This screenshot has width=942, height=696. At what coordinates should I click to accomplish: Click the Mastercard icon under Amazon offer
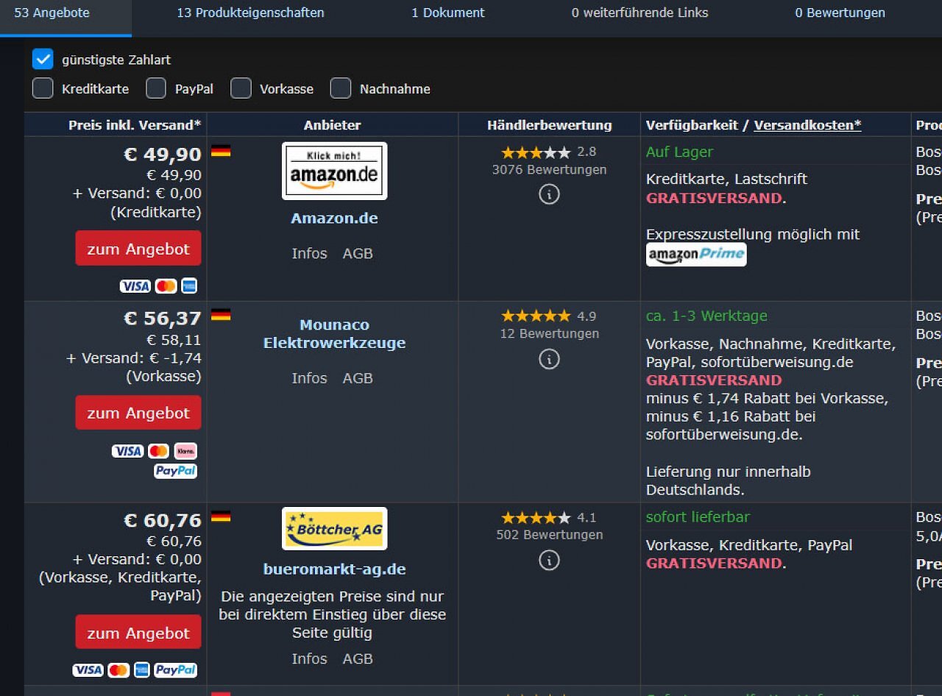tap(166, 286)
